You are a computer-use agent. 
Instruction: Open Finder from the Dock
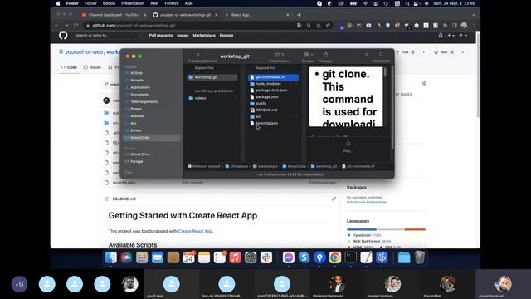[110, 257]
